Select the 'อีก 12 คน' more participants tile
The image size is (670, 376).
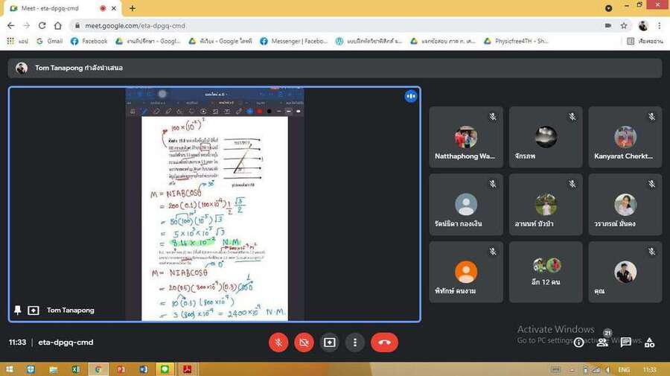[x=545, y=272]
